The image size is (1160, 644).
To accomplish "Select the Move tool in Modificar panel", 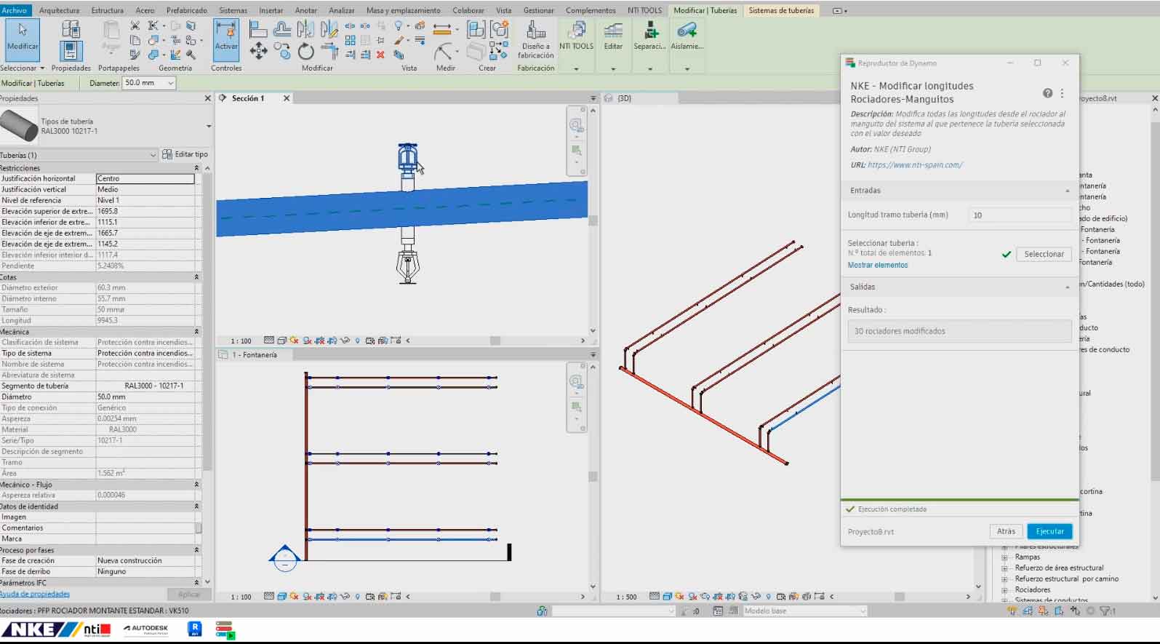I will (258, 50).
